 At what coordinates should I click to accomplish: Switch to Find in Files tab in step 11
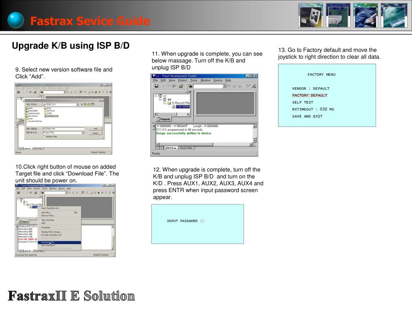tap(186, 148)
